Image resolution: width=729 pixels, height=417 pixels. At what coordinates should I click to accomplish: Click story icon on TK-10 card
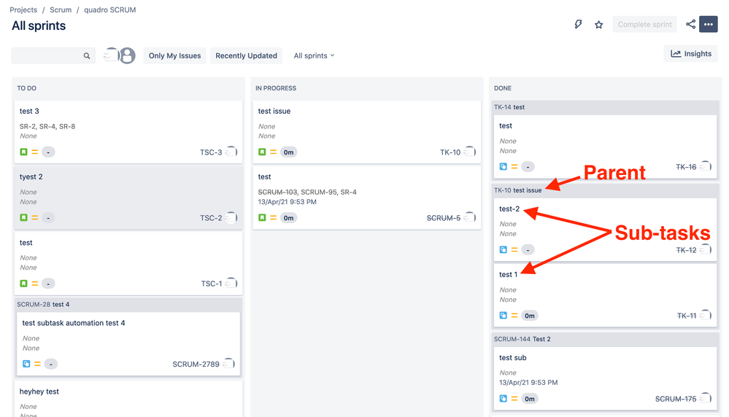point(262,152)
